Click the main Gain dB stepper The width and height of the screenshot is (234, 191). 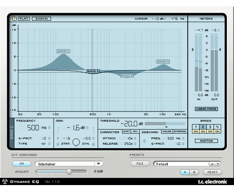pyautogui.click(x=88, y=128)
